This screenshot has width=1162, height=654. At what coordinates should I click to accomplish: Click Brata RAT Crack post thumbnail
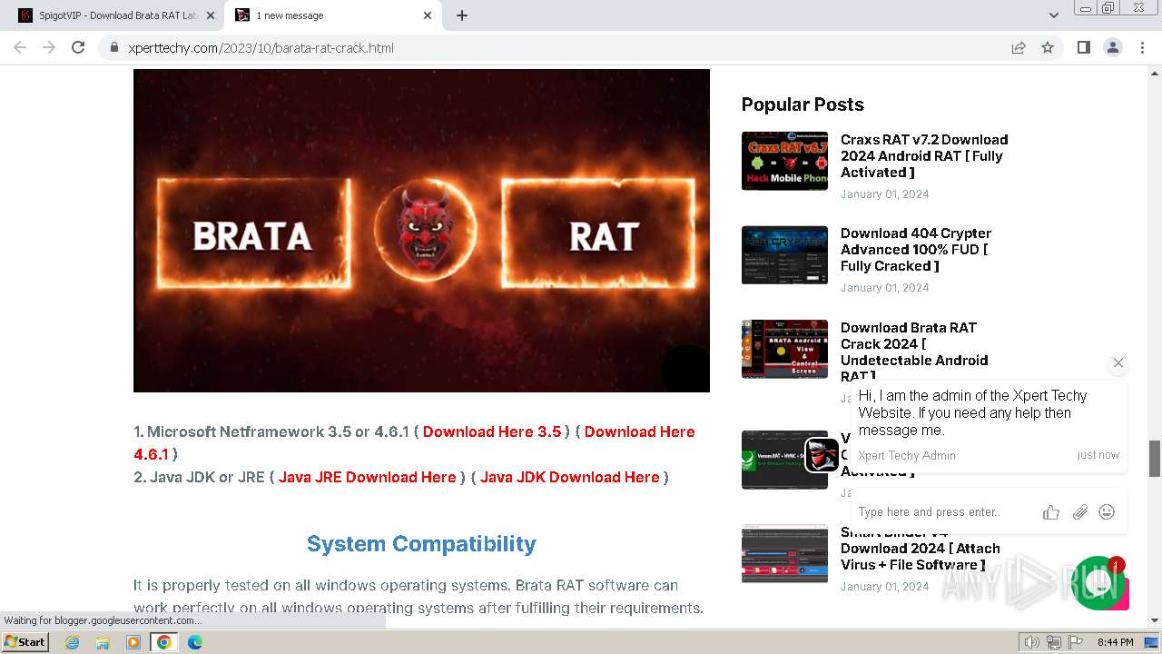point(784,349)
